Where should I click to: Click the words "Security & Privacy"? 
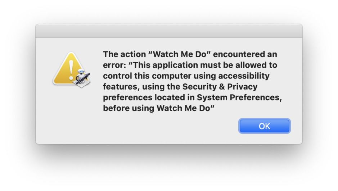[x=220, y=87]
